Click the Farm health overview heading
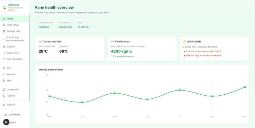The height and width of the screenshot is (128, 255). coord(54,8)
